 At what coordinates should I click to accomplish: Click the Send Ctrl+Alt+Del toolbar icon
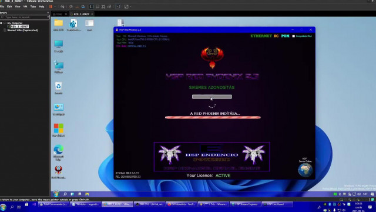pyautogui.click(x=63, y=6)
